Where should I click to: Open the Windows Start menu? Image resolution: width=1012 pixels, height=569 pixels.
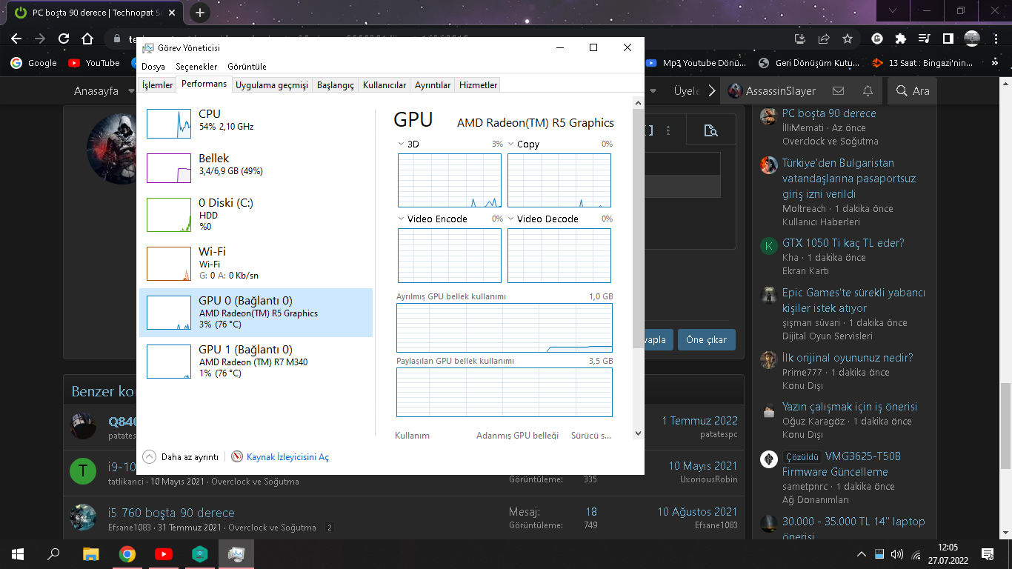(17, 553)
